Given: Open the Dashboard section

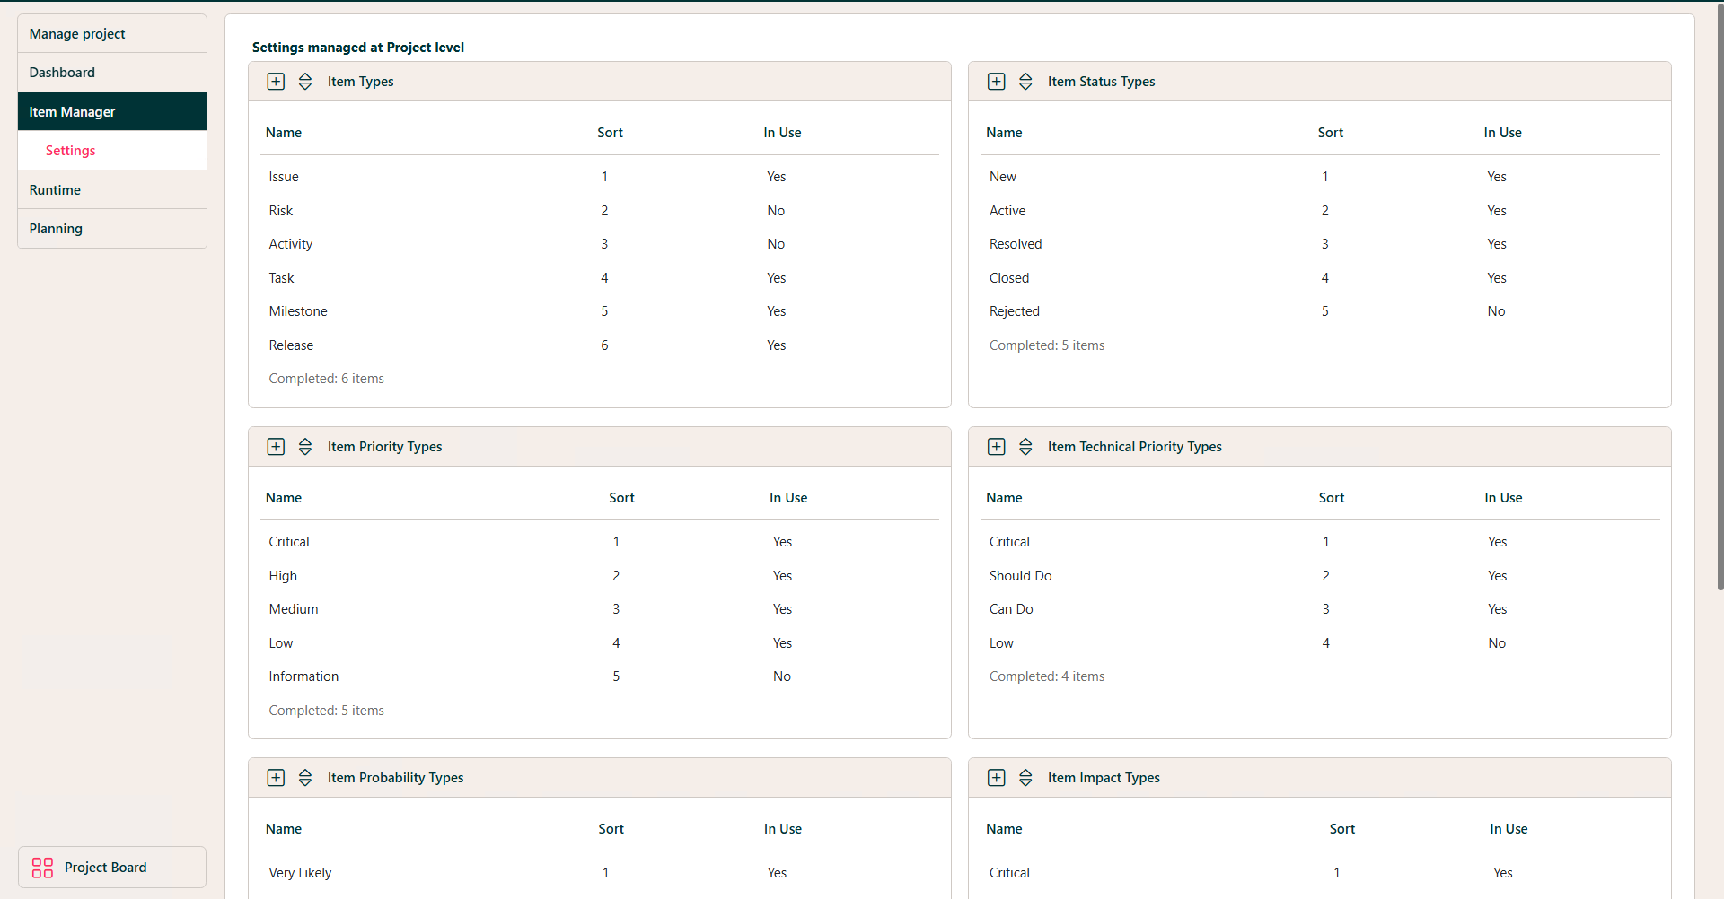Looking at the screenshot, I should (x=62, y=72).
